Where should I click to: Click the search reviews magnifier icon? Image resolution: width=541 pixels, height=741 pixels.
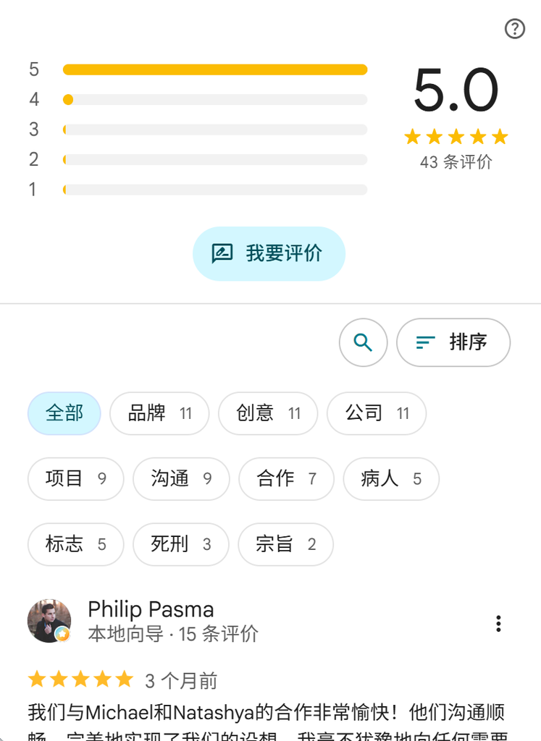(363, 342)
